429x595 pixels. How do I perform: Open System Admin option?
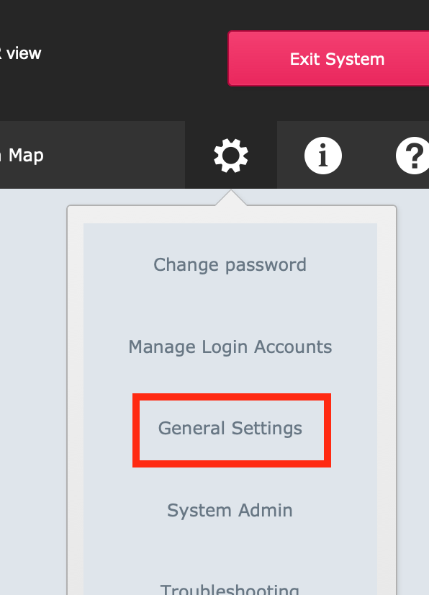pos(230,511)
